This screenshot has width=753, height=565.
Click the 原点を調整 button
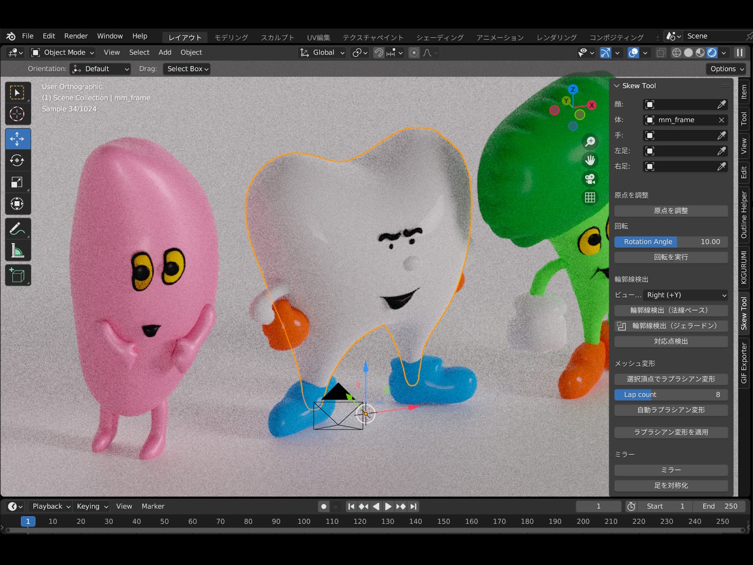click(671, 210)
